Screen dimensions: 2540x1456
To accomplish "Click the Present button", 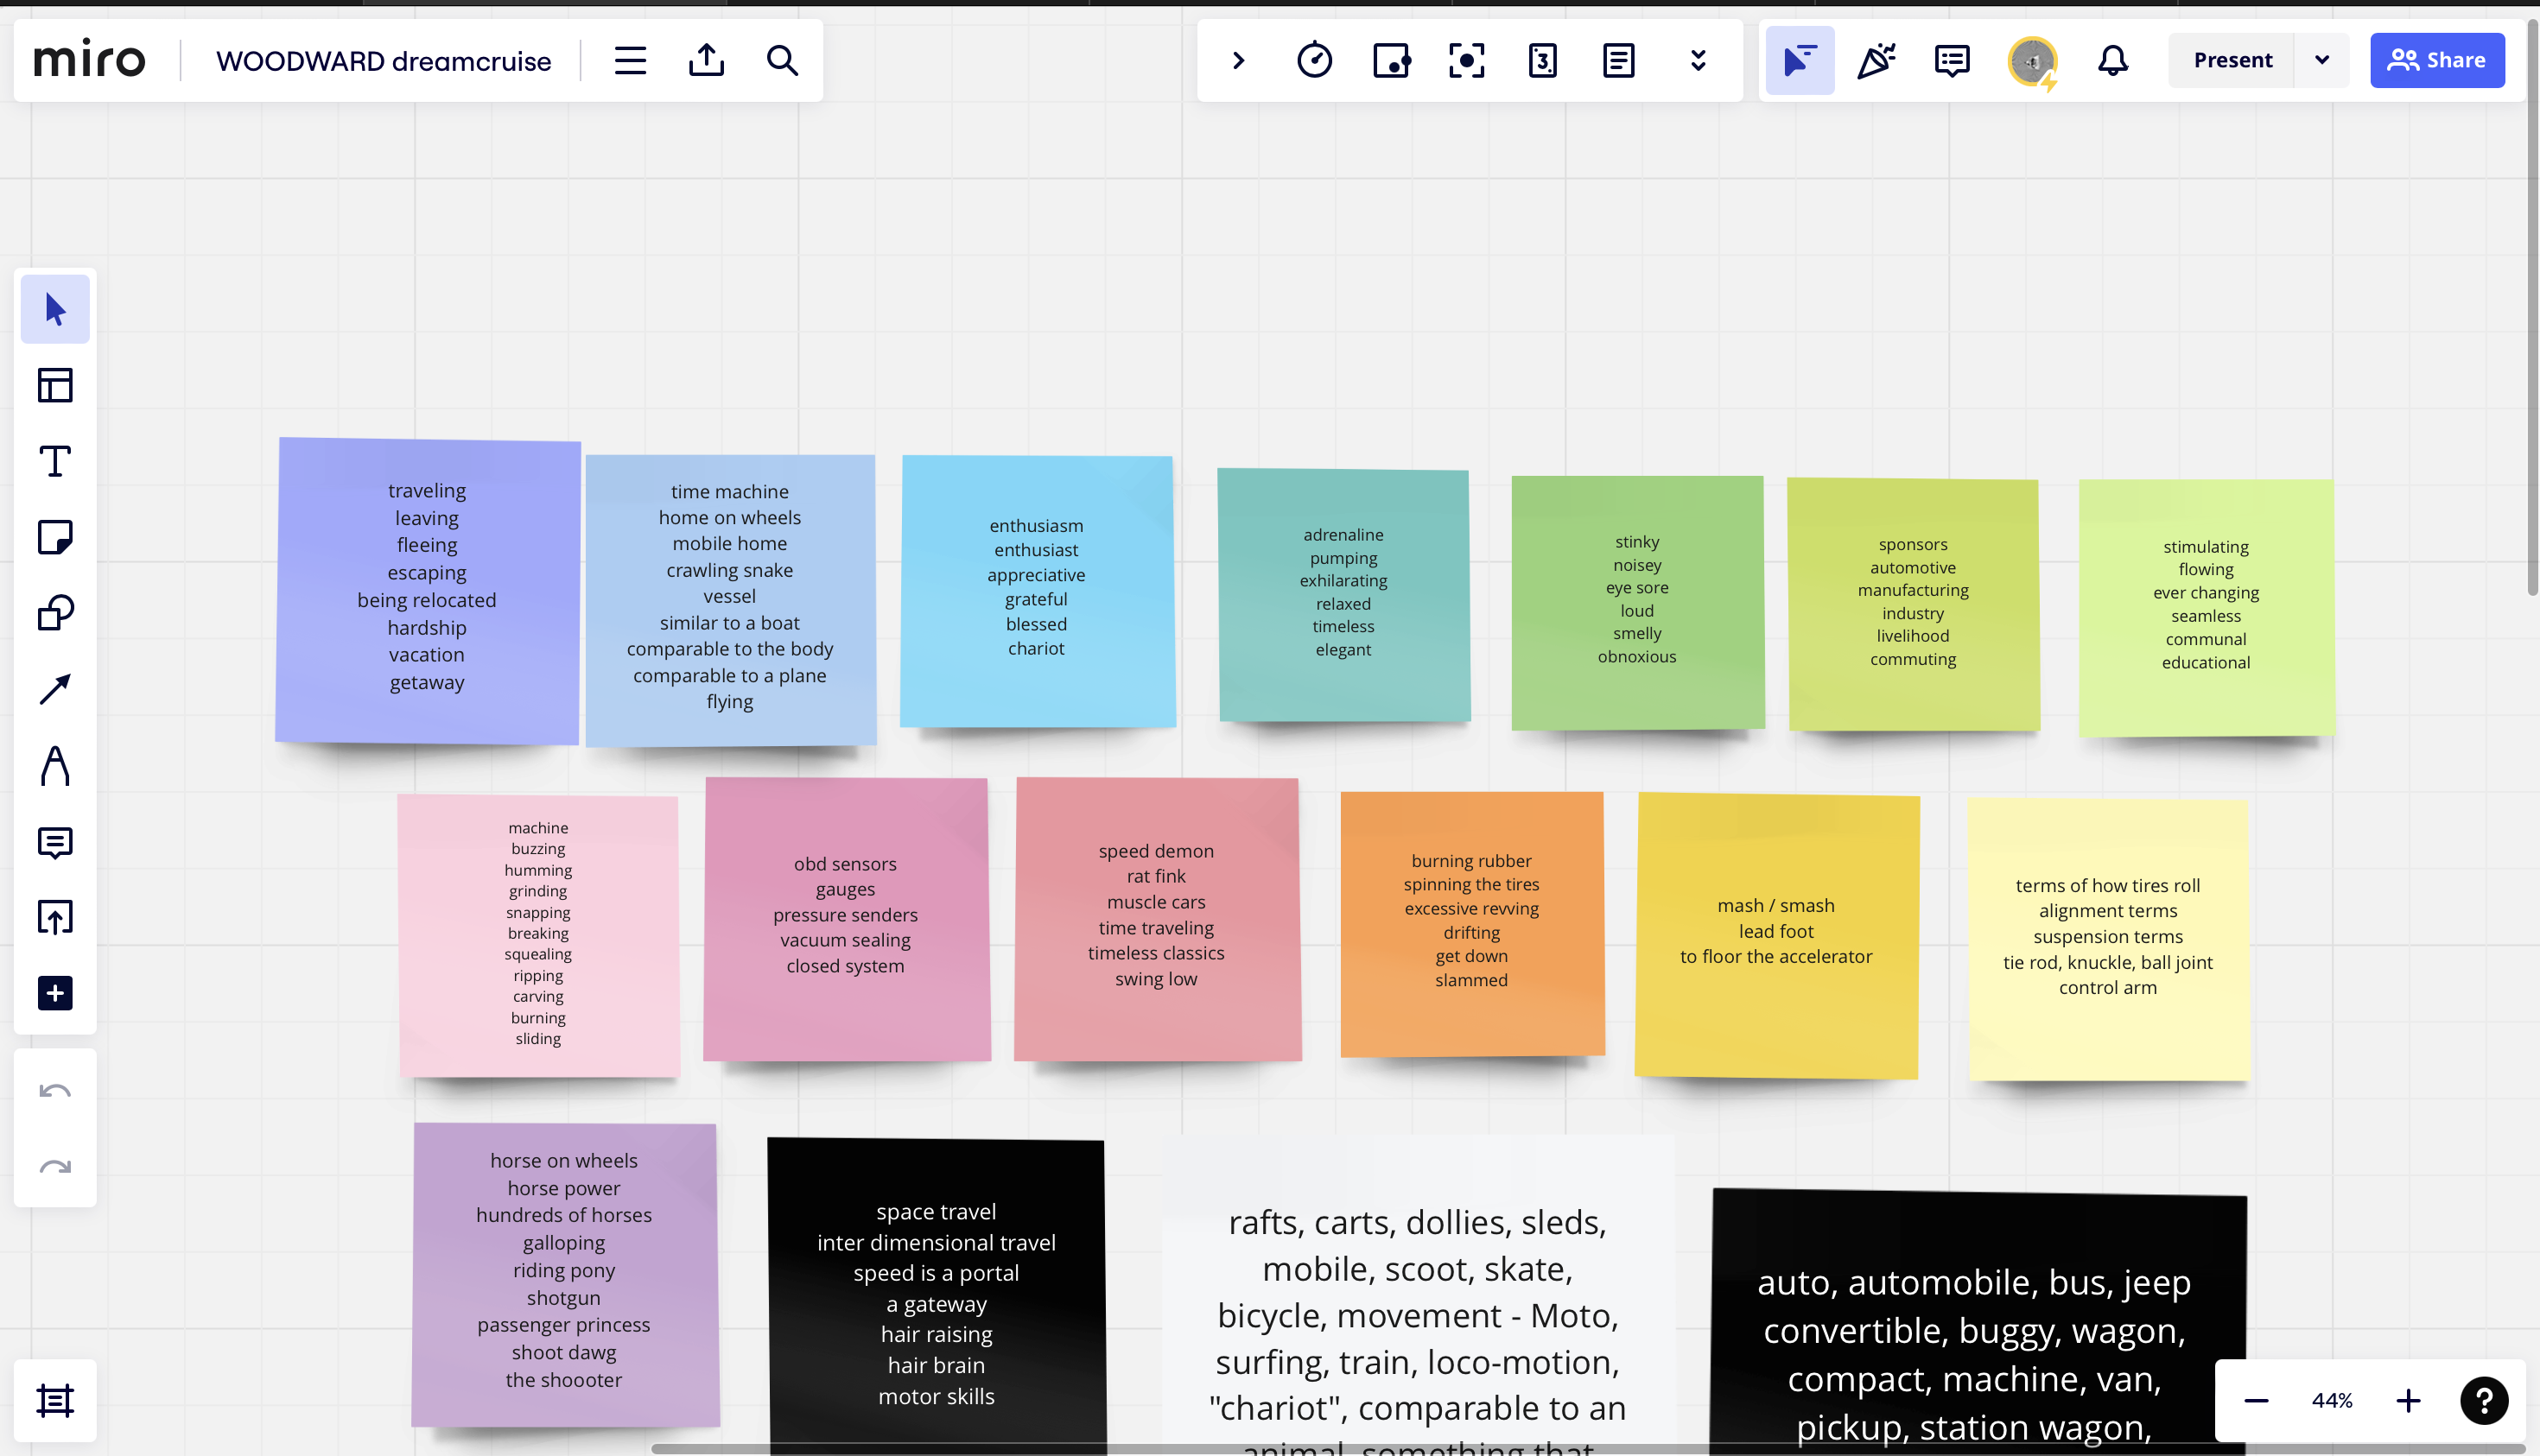I will pos(2232,60).
